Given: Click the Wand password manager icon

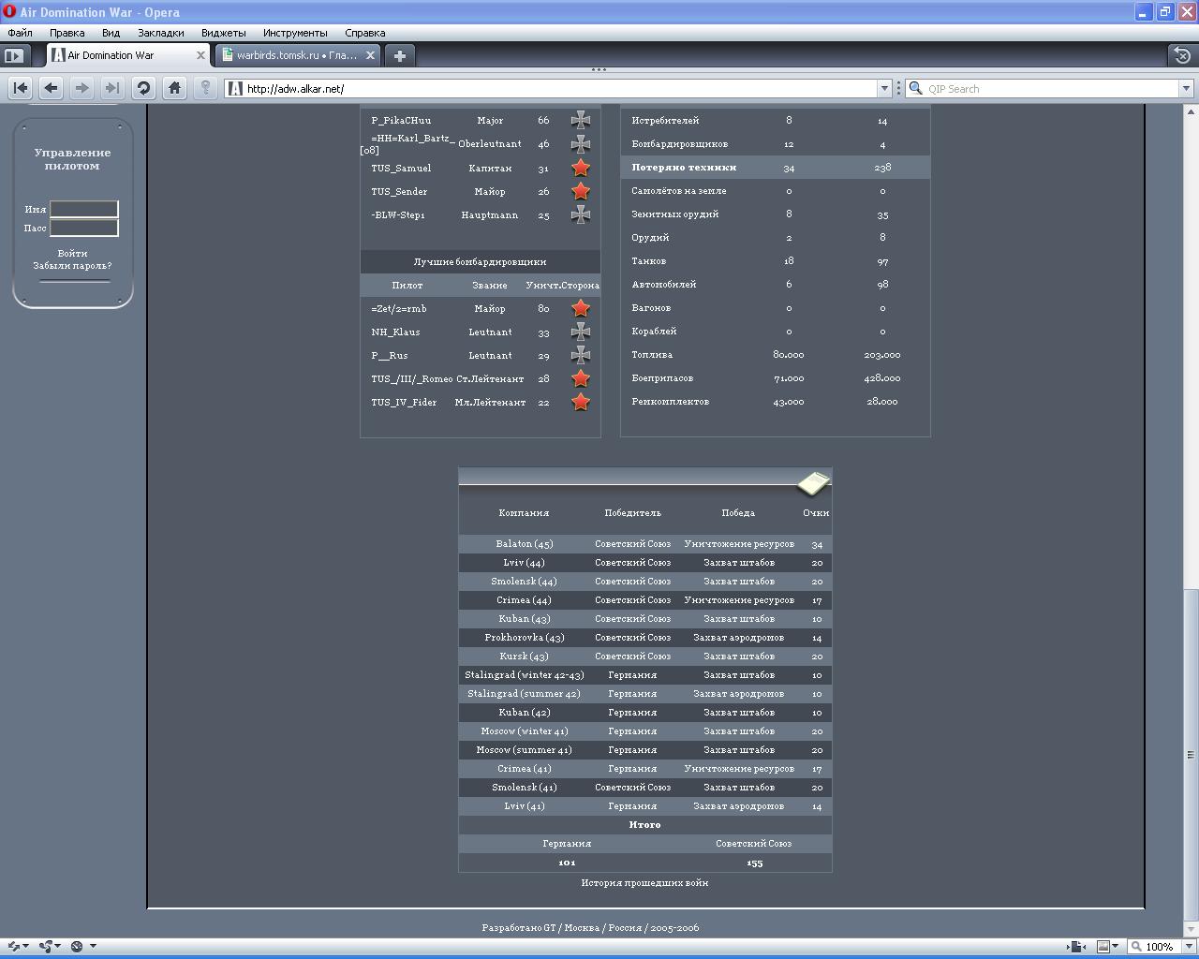Looking at the screenshot, I should pyautogui.click(x=205, y=88).
